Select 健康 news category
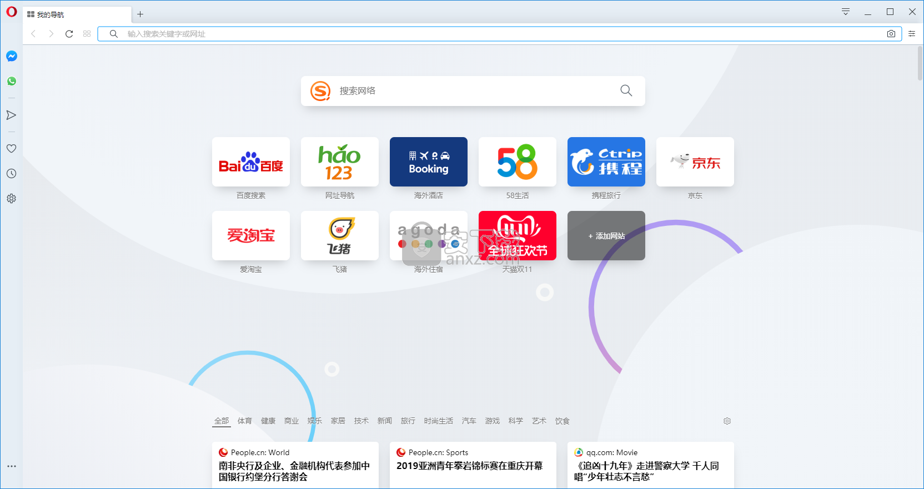Image resolution: width=924 pixels, height=489 pixels. pos(268,421)
